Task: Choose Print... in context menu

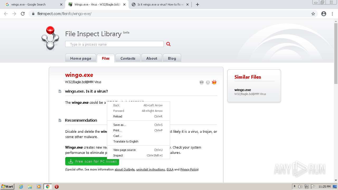Action: coord(138,130)
